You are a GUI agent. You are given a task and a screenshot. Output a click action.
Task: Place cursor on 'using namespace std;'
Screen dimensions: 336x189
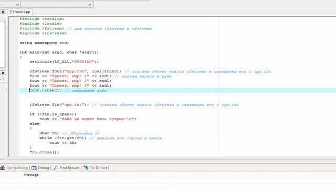pos(44,43)
